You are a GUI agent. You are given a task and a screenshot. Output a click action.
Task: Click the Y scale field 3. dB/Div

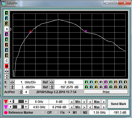tap(28, 87)
